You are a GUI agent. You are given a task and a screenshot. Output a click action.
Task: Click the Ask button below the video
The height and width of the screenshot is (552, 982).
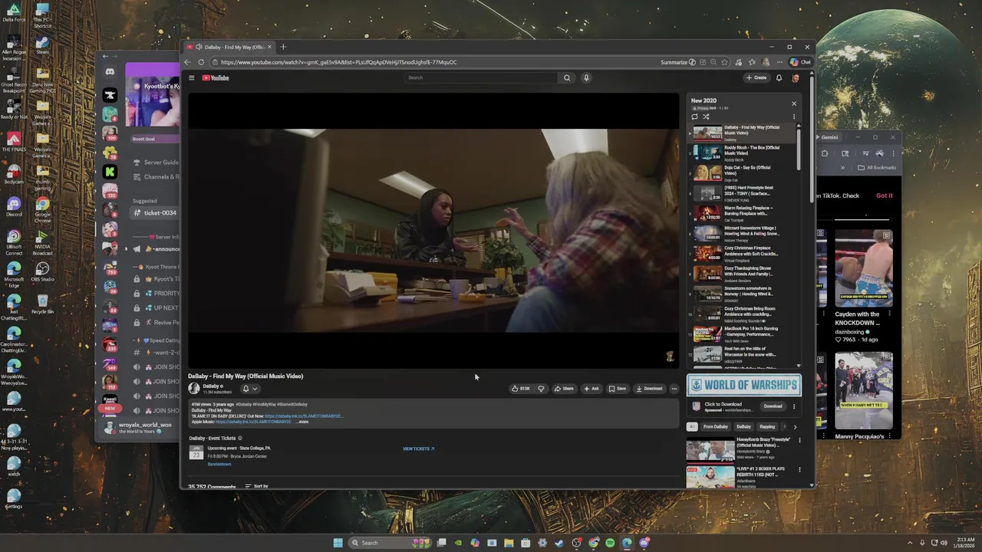591,389
